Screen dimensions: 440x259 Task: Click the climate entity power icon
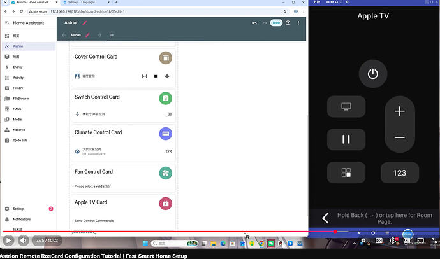(77, 151)
